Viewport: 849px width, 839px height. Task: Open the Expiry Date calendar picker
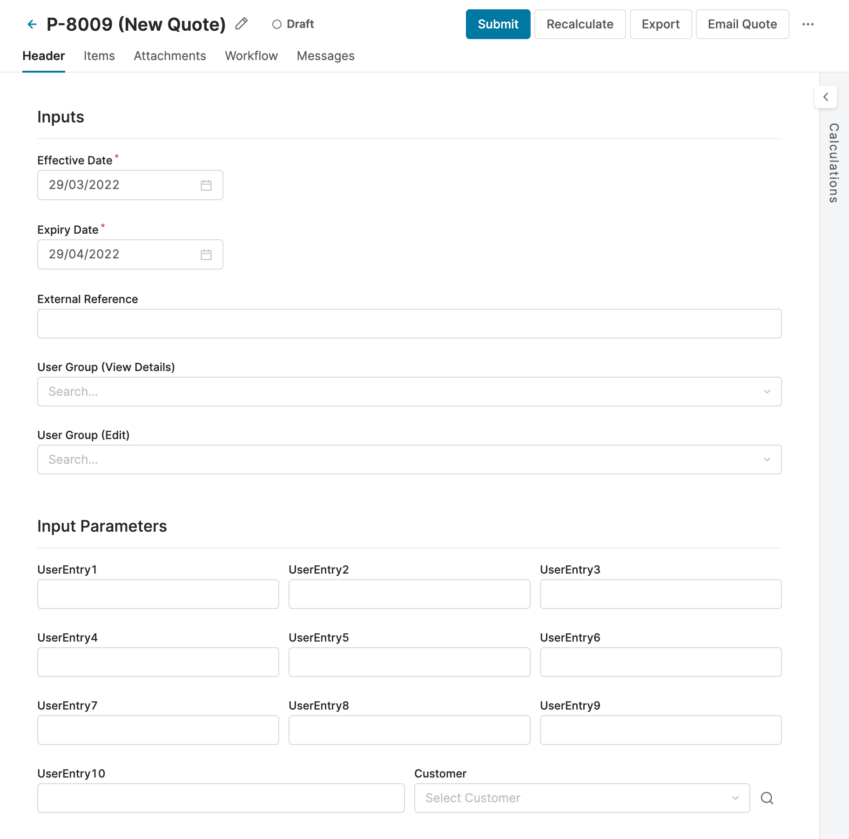(x=207, y=254)
